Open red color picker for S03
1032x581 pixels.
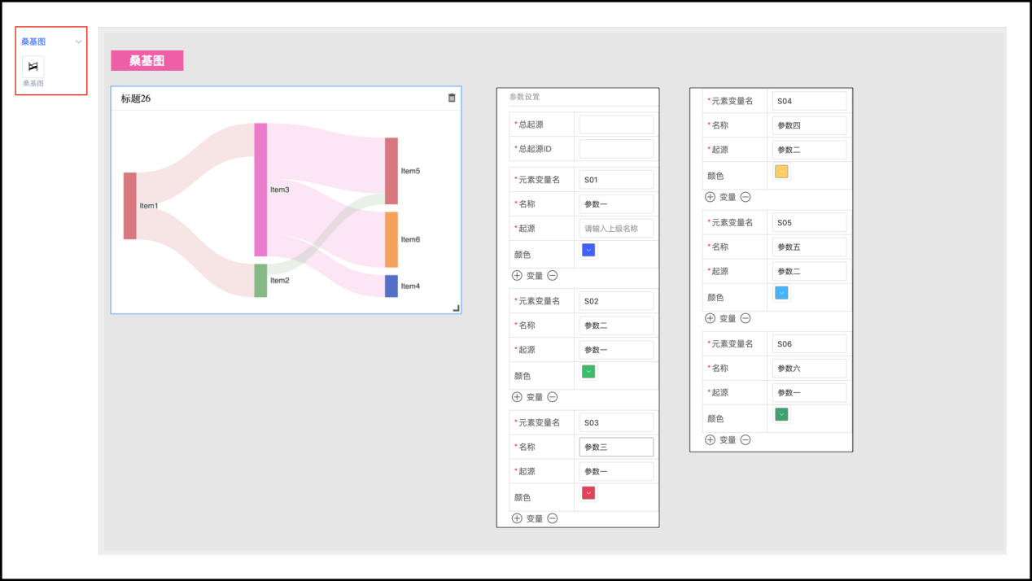point(588,493)
